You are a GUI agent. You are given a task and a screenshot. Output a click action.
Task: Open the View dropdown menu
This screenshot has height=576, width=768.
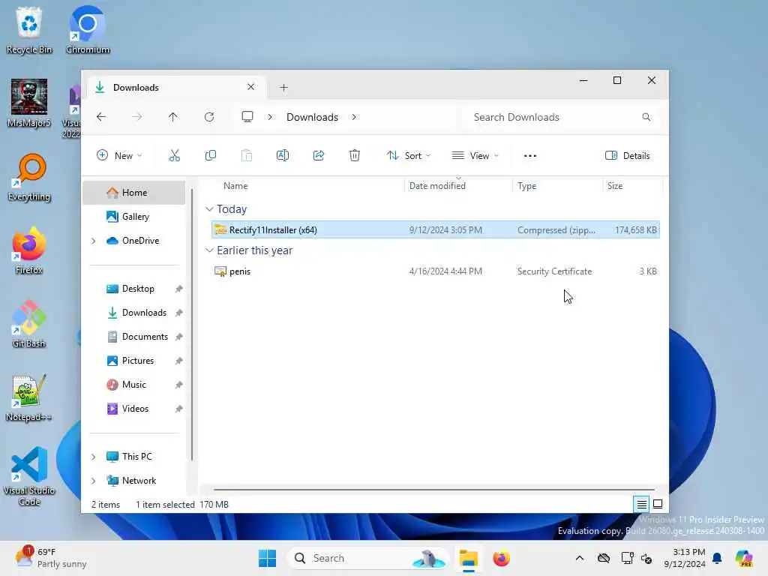click(x=475, y=156)
